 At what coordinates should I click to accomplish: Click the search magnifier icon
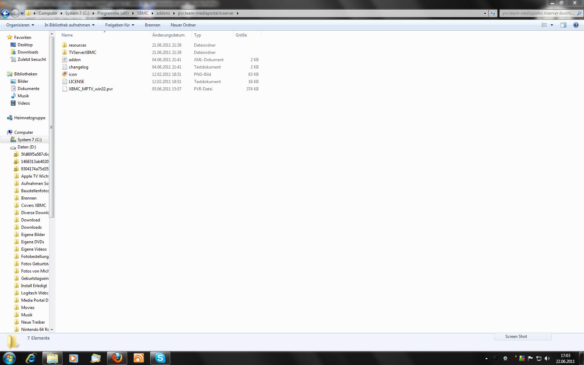(x=579, y=13)
